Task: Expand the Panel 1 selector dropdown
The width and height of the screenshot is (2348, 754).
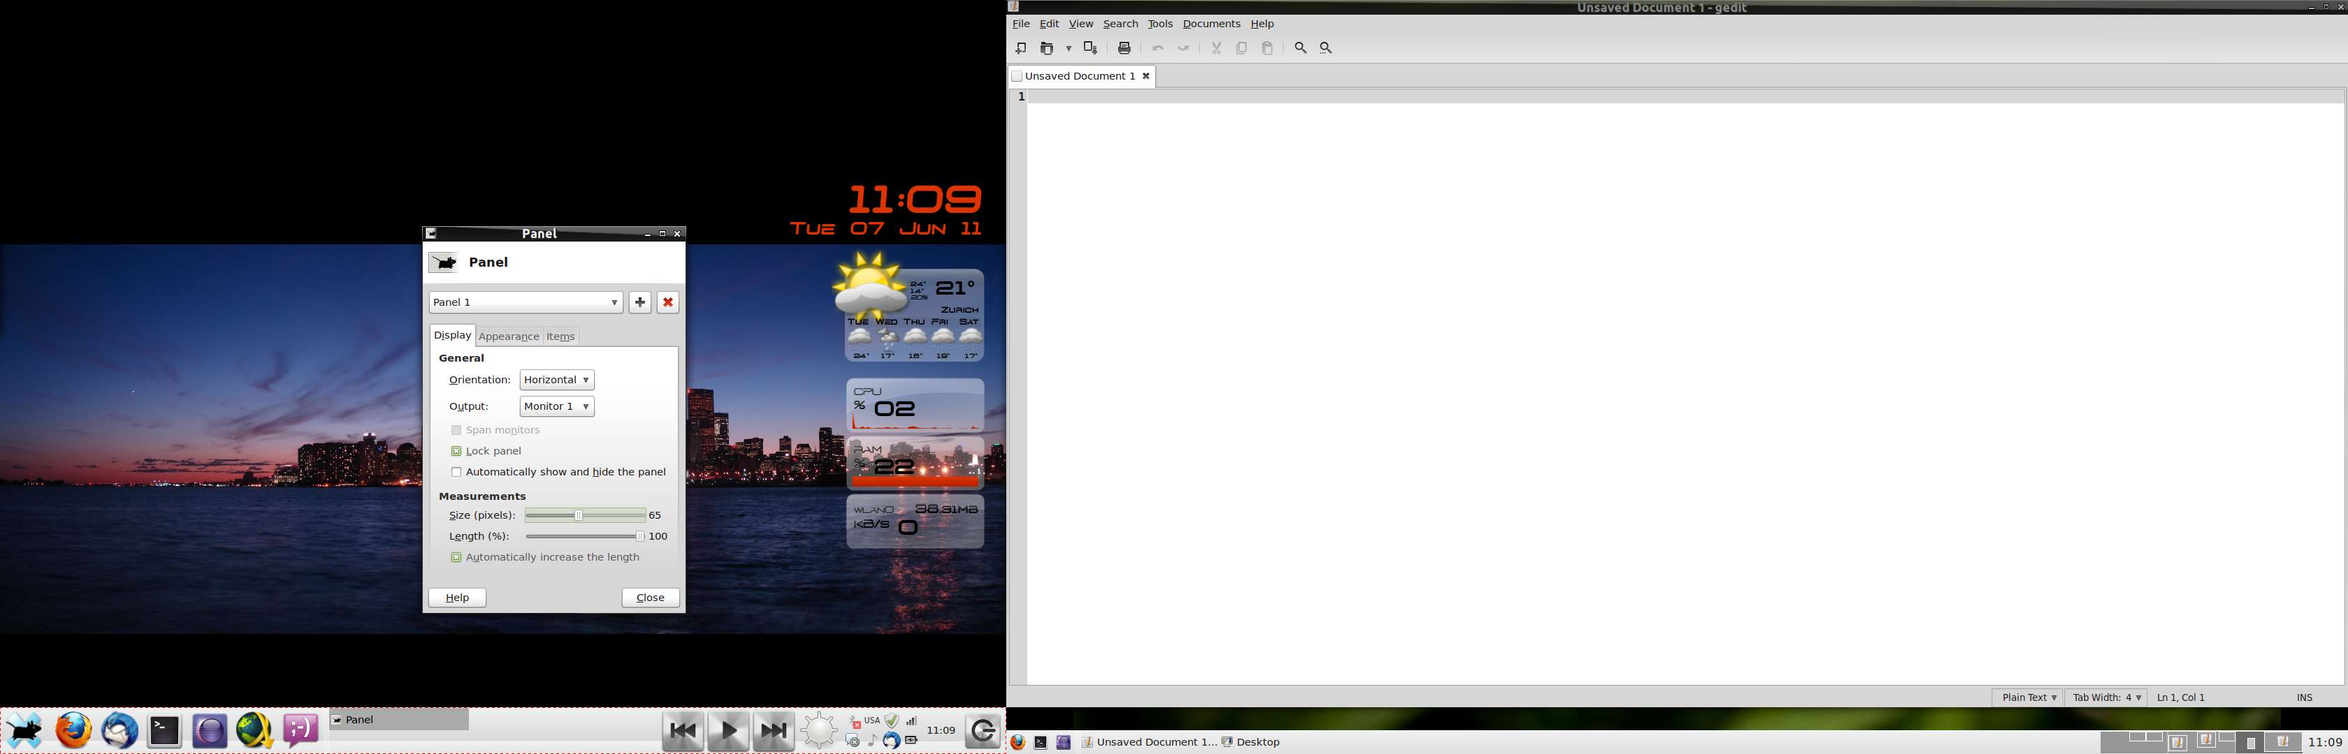Action: (x=526, y=302)
